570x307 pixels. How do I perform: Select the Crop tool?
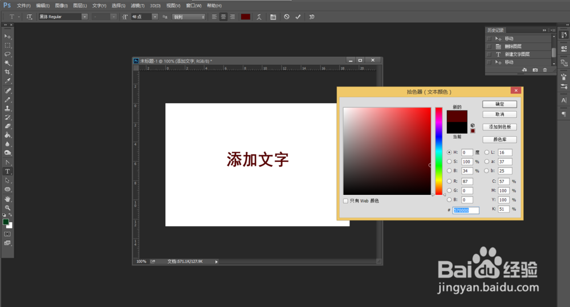tap(7, 72)
